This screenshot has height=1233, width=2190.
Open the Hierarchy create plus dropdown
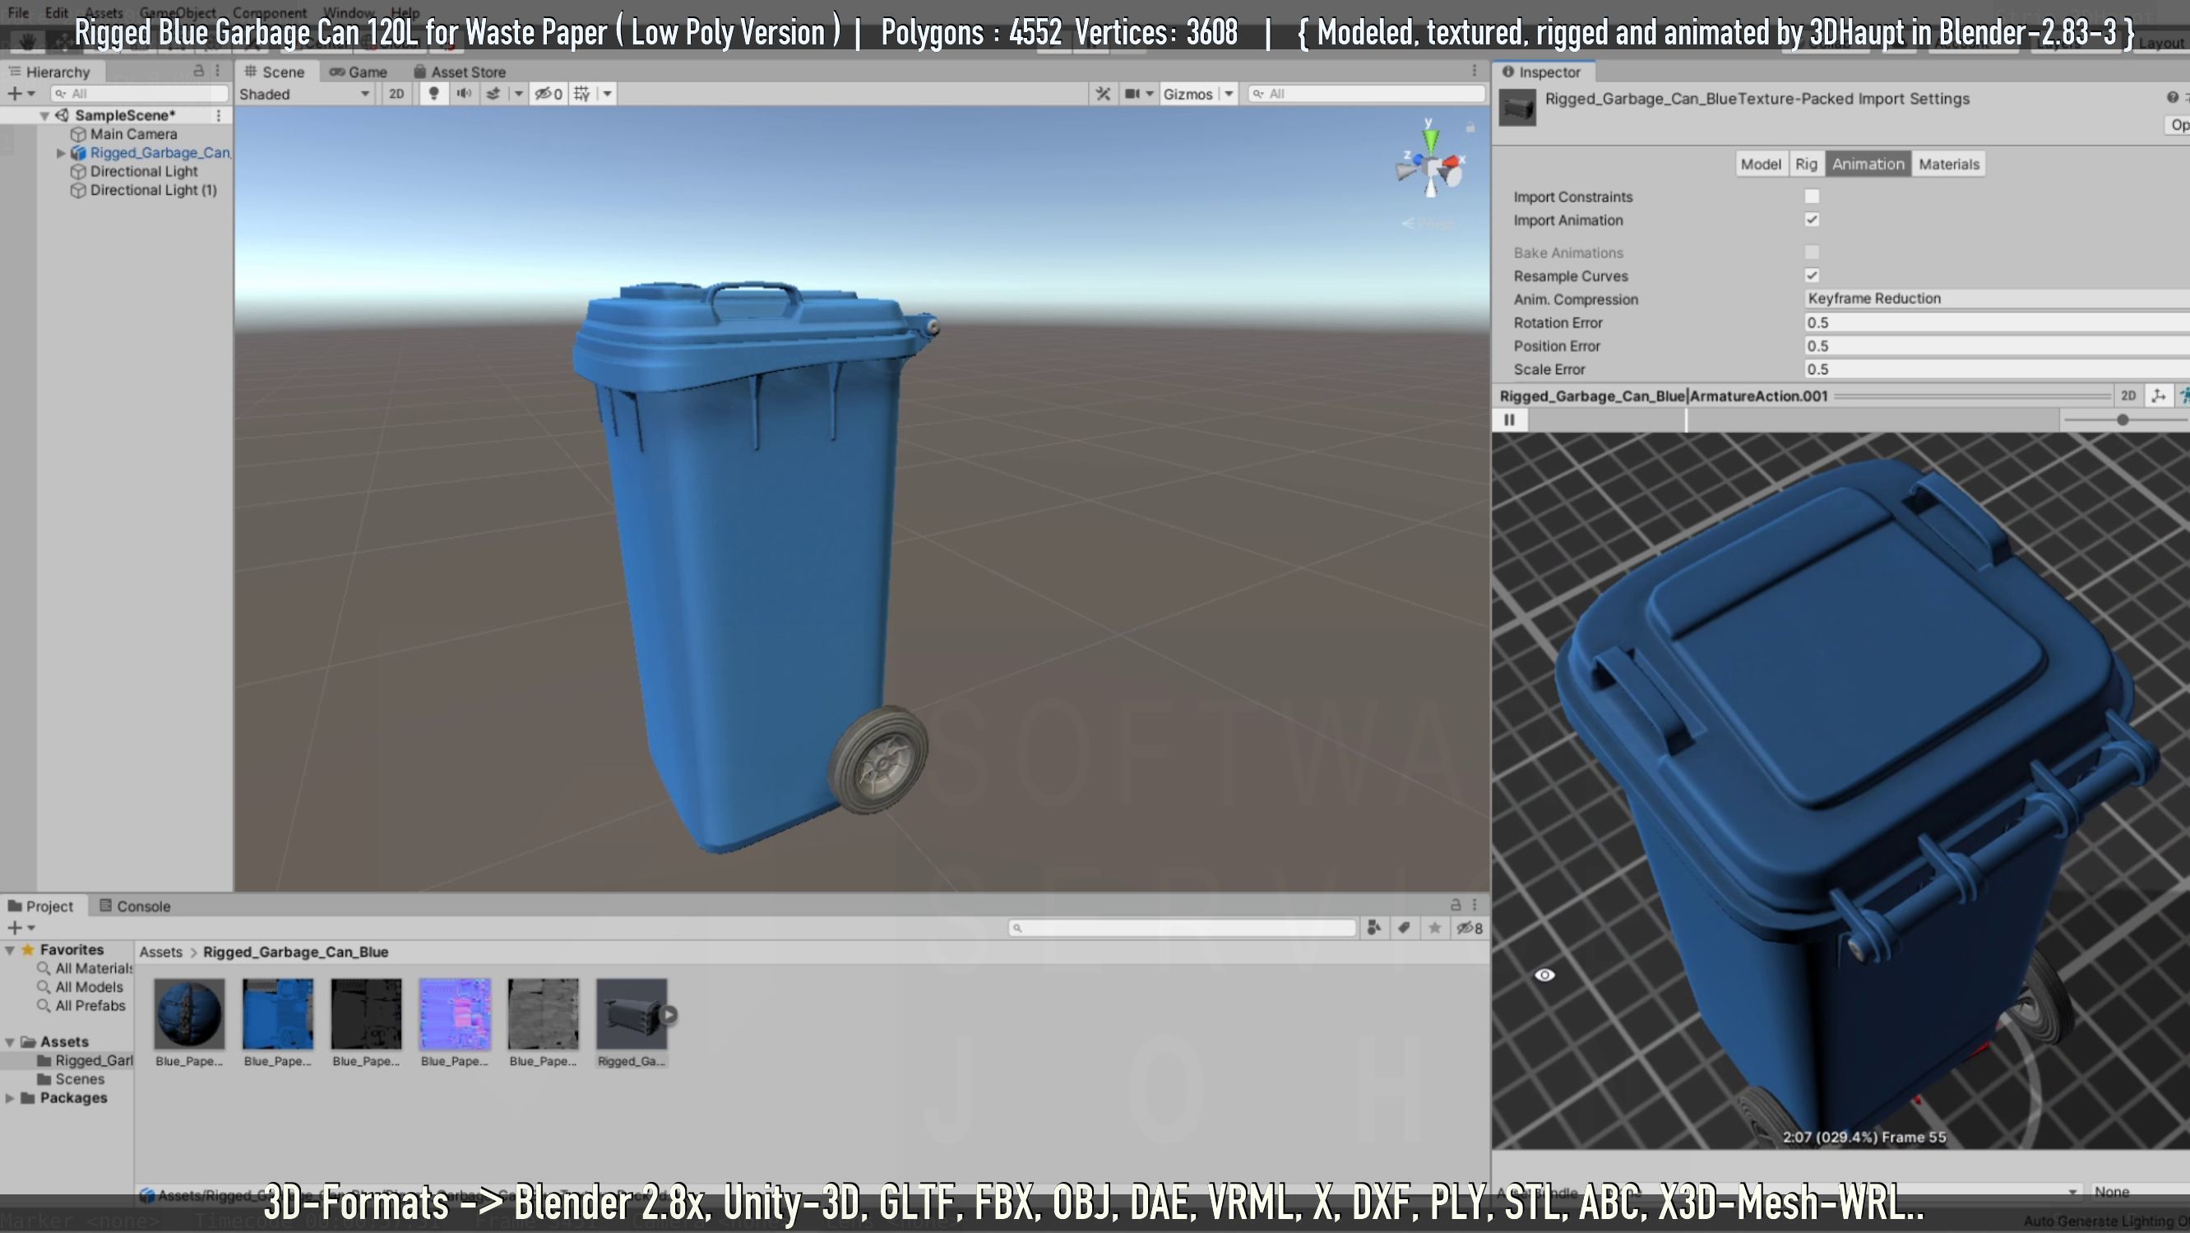click(x=21, y=94)
